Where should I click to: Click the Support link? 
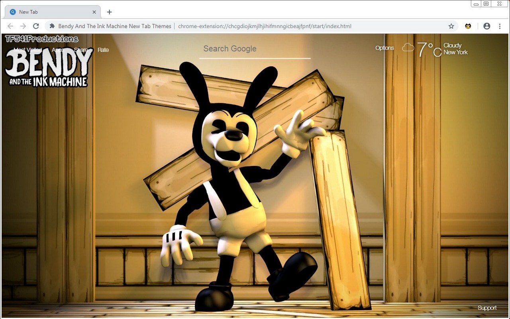(487, 308)
